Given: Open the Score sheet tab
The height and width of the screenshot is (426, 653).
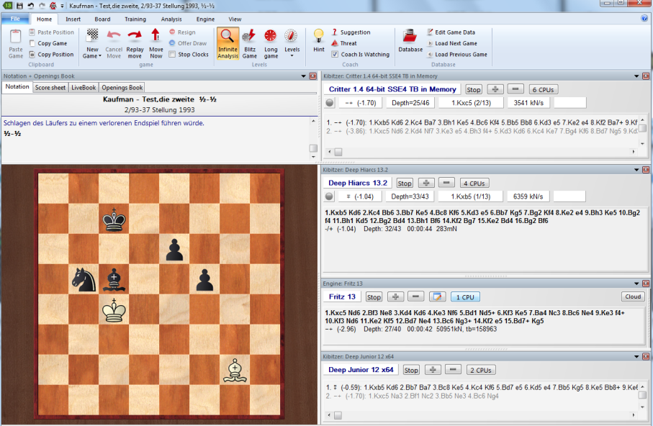Looking at the screenshot, I should coord(50,87).
